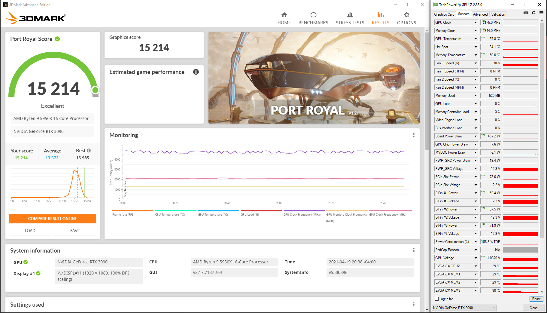The width and height of the screenshot is (547, 313).
Task: Switch to GPU-Z Validation tab
Action: (x=498, y=14)
